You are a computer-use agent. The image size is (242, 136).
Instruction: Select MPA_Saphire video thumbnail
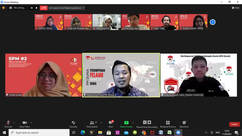[x=107, y=22]
